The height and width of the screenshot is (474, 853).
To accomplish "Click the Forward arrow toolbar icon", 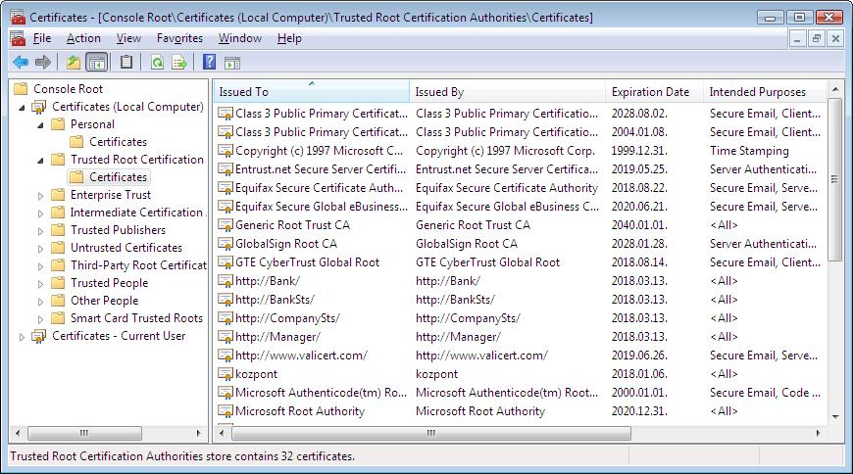I will coord(43,63).
